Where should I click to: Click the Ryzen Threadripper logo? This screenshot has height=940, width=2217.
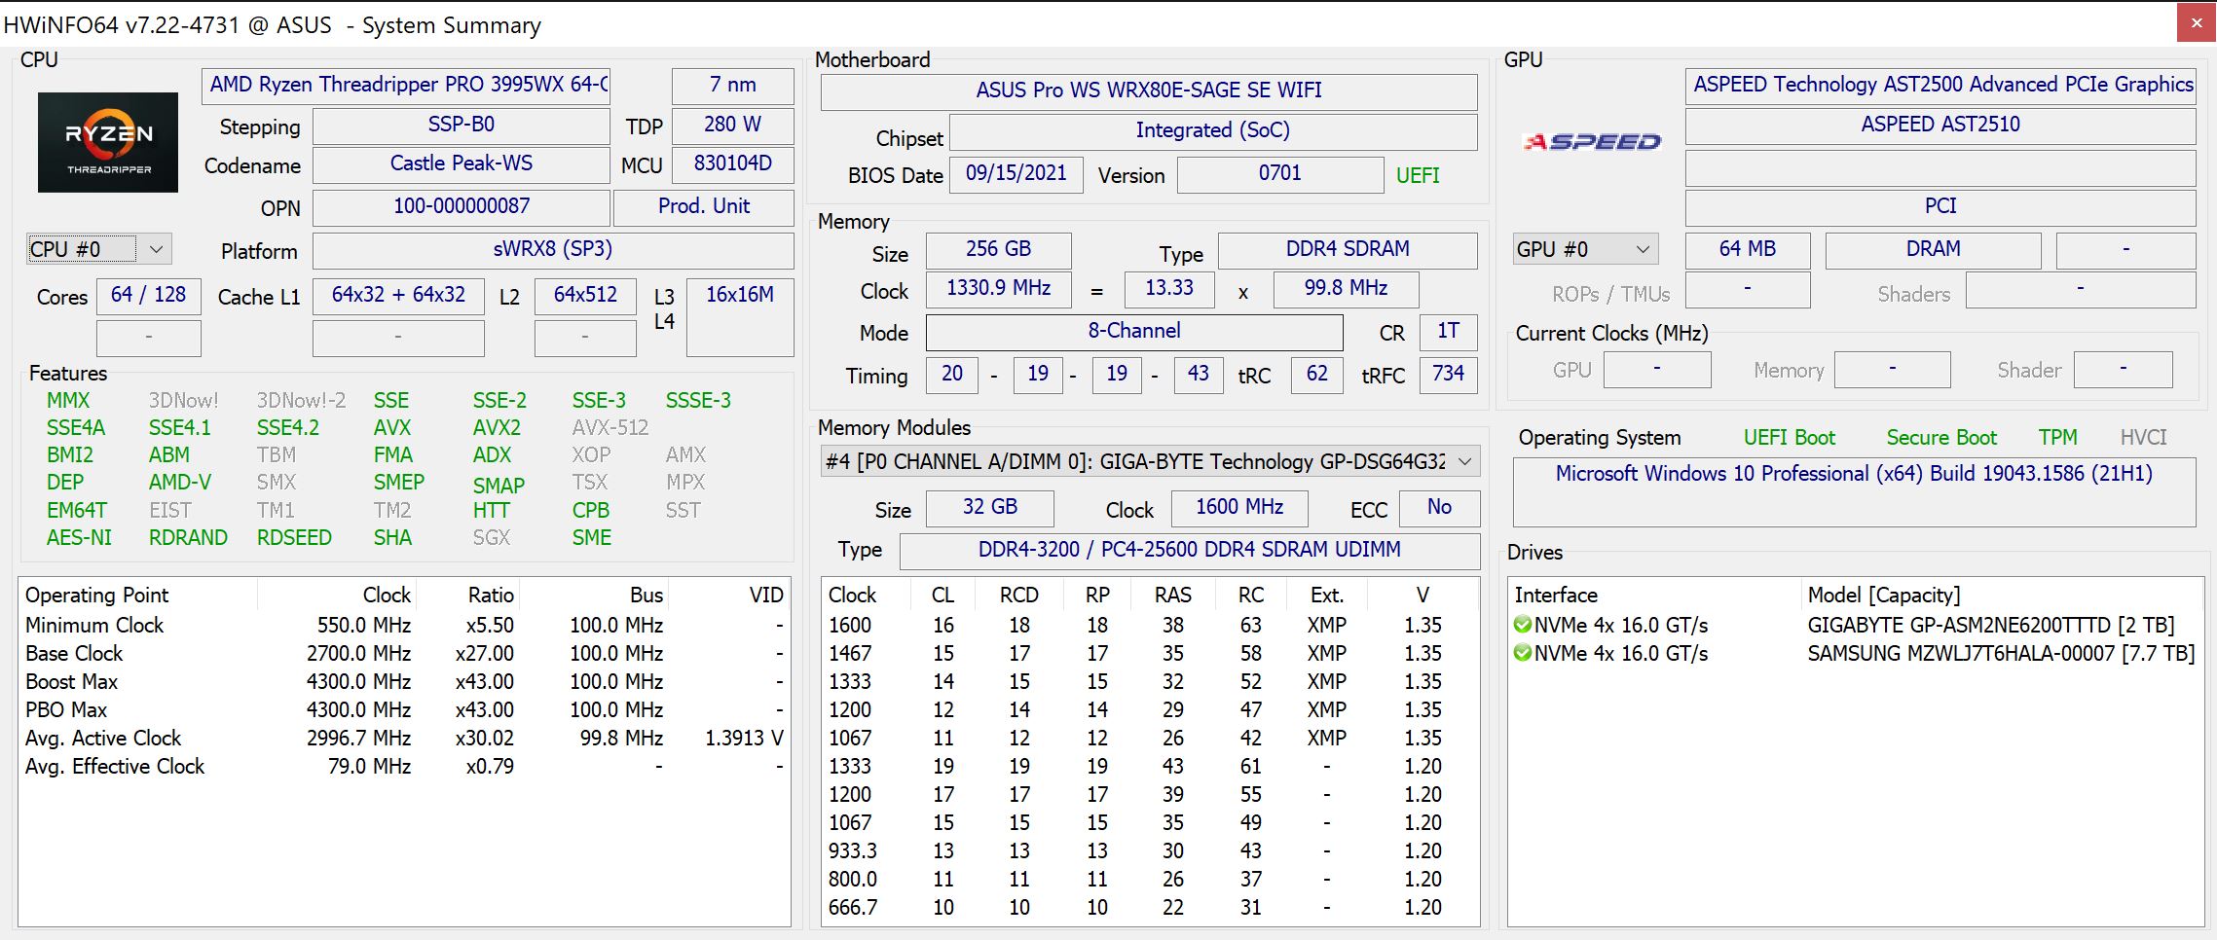[108, 142]
